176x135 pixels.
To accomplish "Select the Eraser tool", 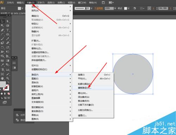I will [7, 43].
